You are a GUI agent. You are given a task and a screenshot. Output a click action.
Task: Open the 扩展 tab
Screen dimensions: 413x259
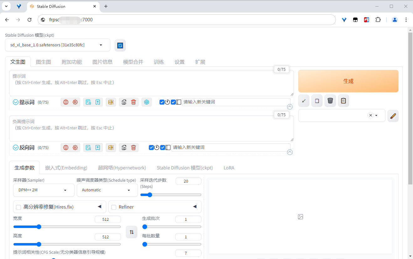pyautogui.click(x=200, y=62)
